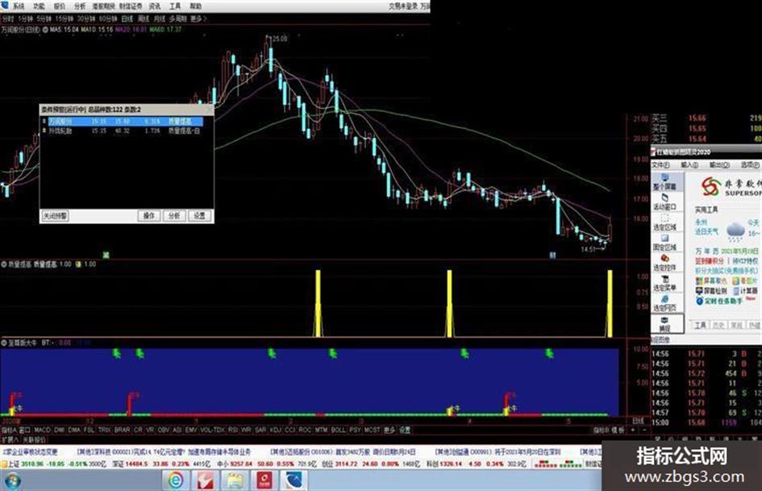Image resolution: width=762 pixels, height=491 pixels.
Task: Open indicator 设置 in bottom bar
Action: pos(404,431)
